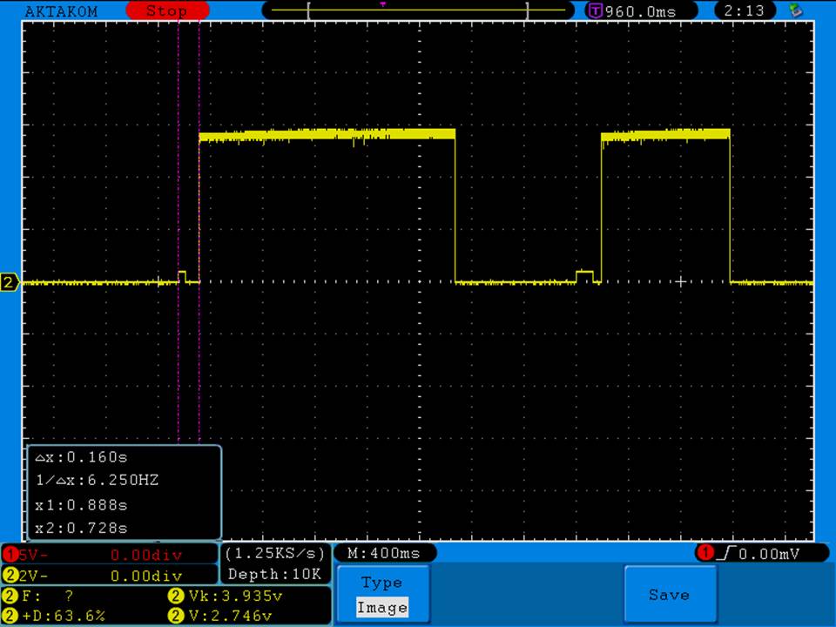
Task: Click the x1:0.888s cursor value
Action: click(x=81, y=505)
